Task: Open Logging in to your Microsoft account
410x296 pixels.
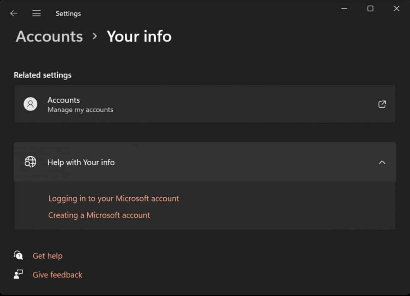Action: pyautogui.click(x=113, y=198)
